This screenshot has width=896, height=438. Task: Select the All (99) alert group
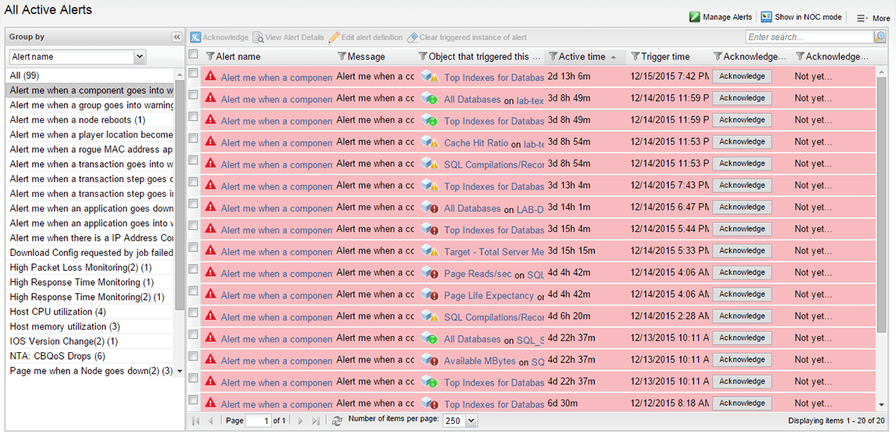(22, 75)
